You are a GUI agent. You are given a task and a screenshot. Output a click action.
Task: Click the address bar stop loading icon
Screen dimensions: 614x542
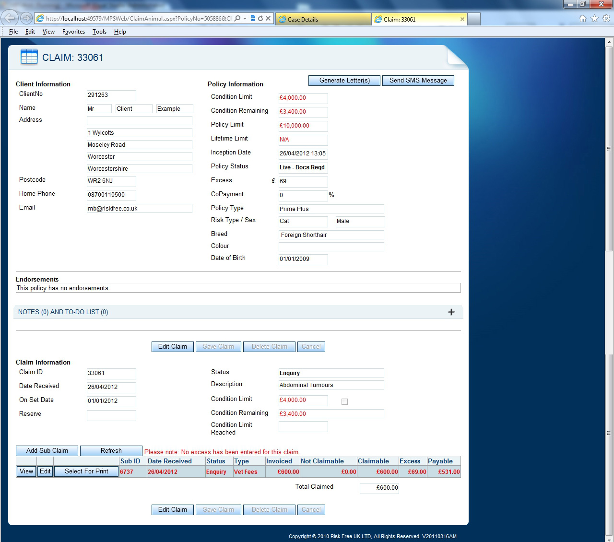268,19
